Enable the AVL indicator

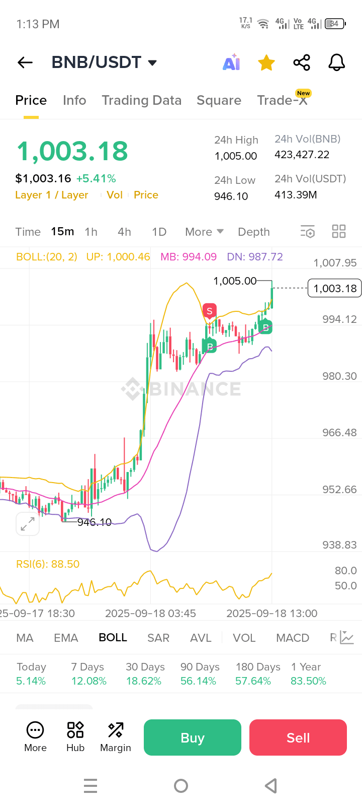pyautogui.click(x=201, y=638)
